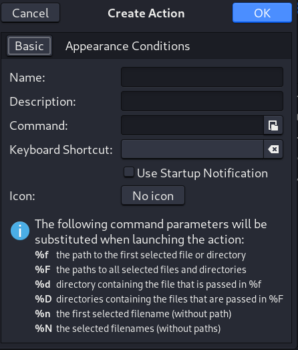The width and height of the screenshot is (298, 350).
Task: Click the blue info icon
Action: (x=20, y=231)
